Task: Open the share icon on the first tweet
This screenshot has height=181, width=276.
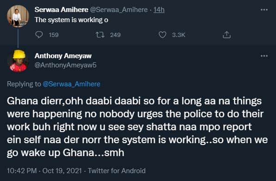Action: point(227,35)
